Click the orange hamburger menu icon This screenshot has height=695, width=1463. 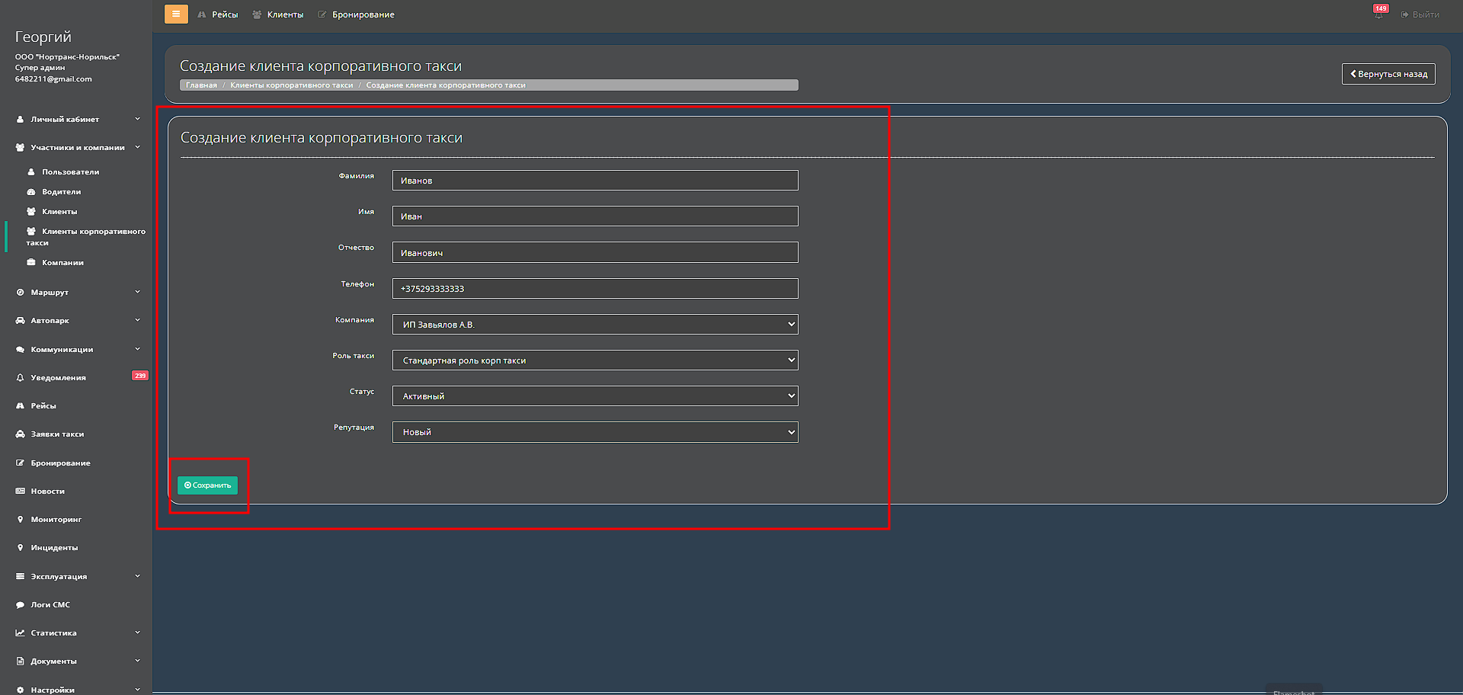(x=176, y=14)
